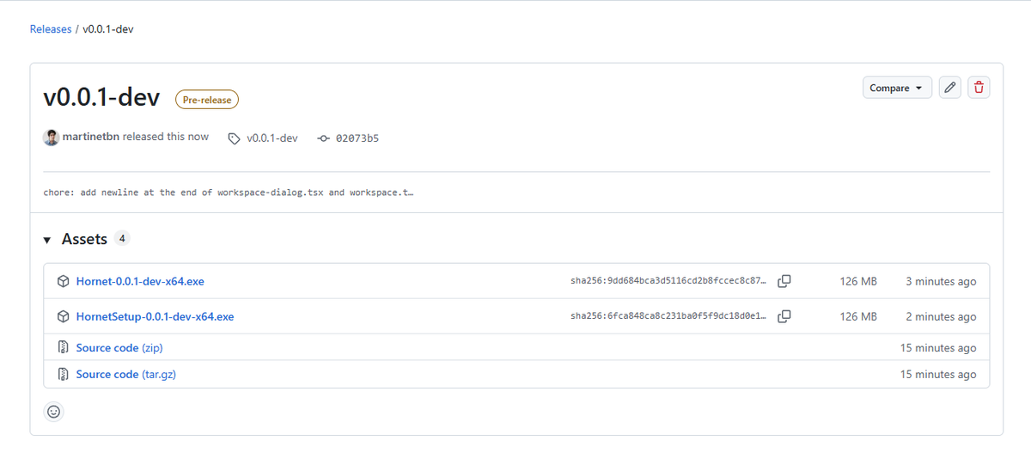Click the file icon beside Source code (tar.gz)
The image size is (1031, 471).
pyautogui.click(x=64, y=374)
